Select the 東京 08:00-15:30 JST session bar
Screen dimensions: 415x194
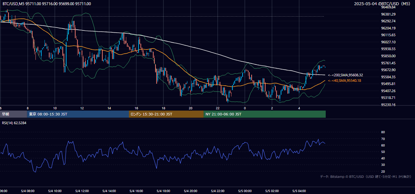tap(78, 114)
